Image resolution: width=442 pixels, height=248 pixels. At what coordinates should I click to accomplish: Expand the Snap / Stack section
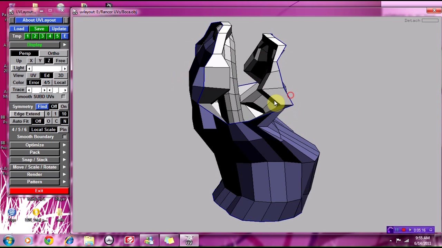tap(35, 160)
